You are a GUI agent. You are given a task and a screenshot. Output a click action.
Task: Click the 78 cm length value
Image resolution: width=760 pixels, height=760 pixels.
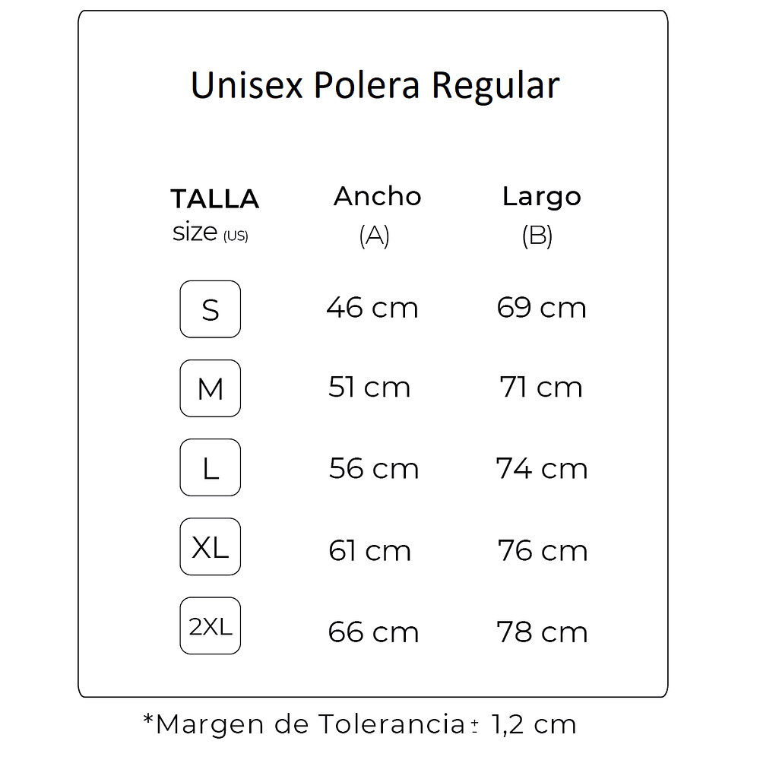click(x=542, y=632)
